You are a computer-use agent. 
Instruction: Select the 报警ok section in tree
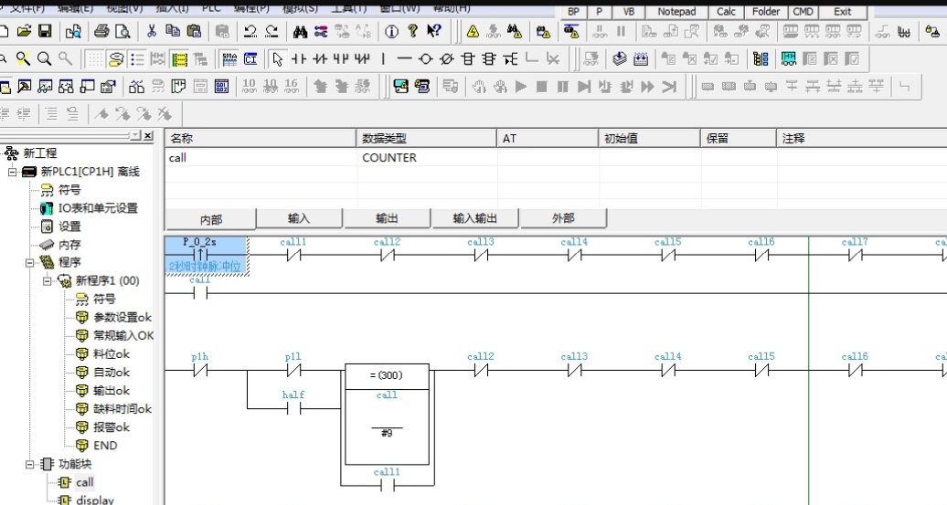pyautogui.click(x=112, y=427)
